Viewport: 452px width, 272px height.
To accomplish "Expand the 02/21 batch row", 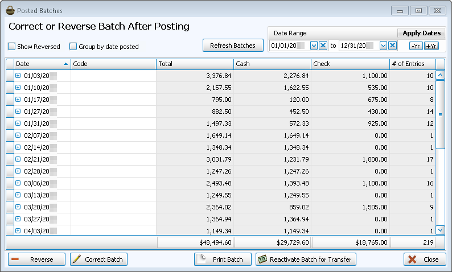I will [18, 159].
